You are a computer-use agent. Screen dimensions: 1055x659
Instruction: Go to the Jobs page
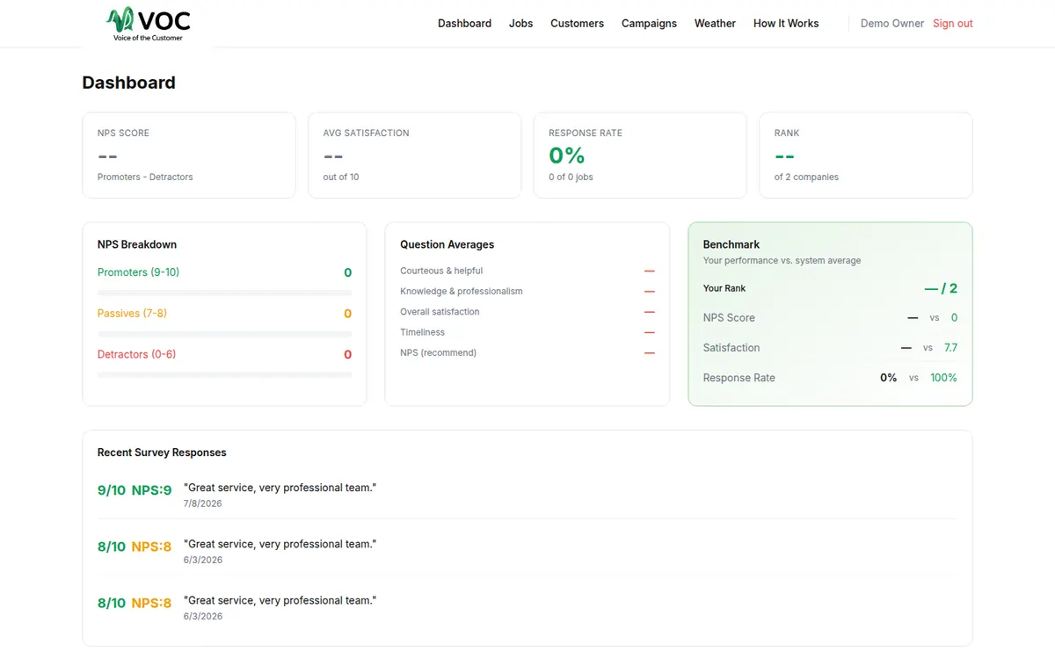pos(520,24)
